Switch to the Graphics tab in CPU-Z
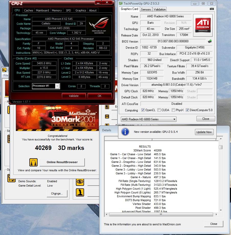Image resolution: width=231 pixels, height=235 pixels. 80,10
